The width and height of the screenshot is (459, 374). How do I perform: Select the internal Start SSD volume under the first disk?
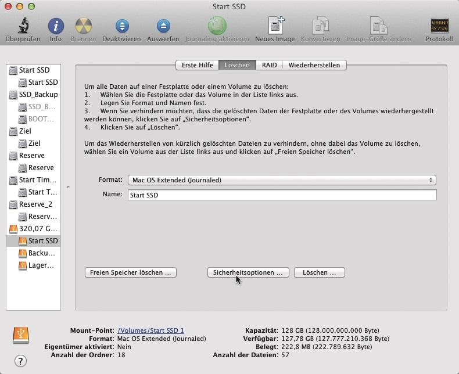pos(33,82)
